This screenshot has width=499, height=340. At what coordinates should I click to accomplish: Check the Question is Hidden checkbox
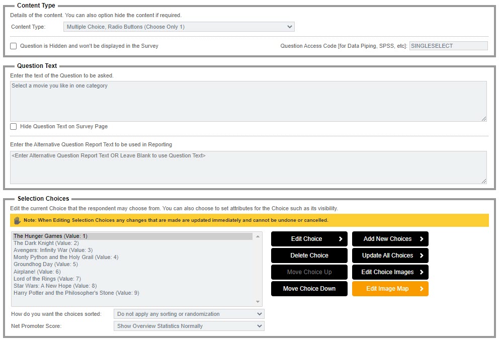13,46
